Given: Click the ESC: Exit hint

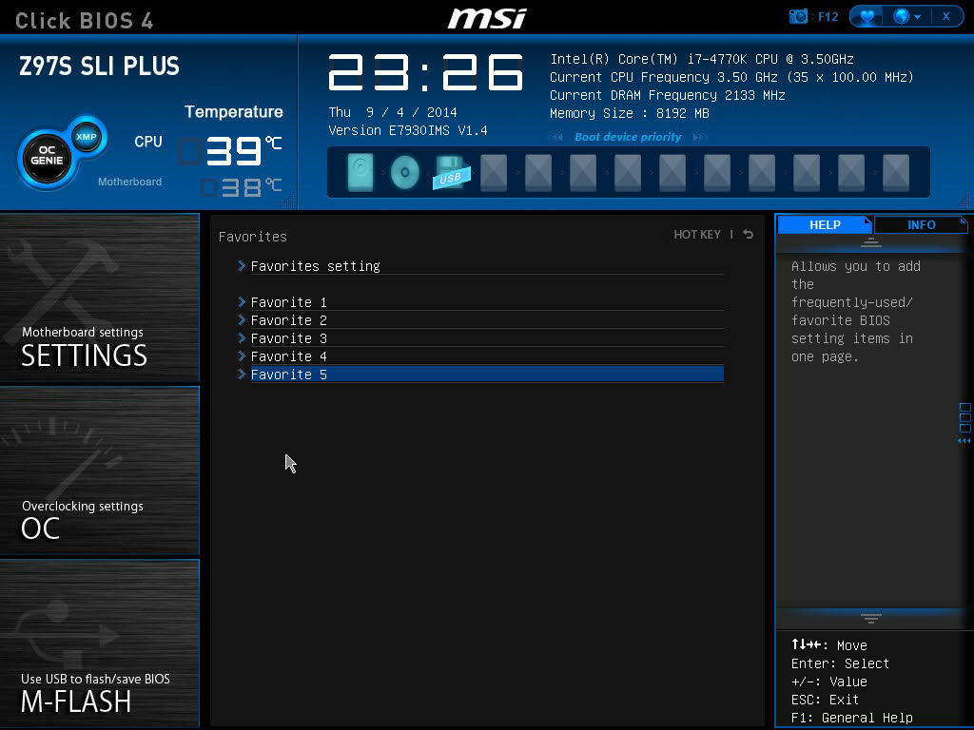Looking at the screenshot, I should pyautogui.click(x=825, y=700).
